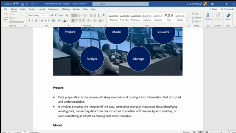Click the Numbering list icon
This screenshot has height=133, width=236.
[79, 16]
